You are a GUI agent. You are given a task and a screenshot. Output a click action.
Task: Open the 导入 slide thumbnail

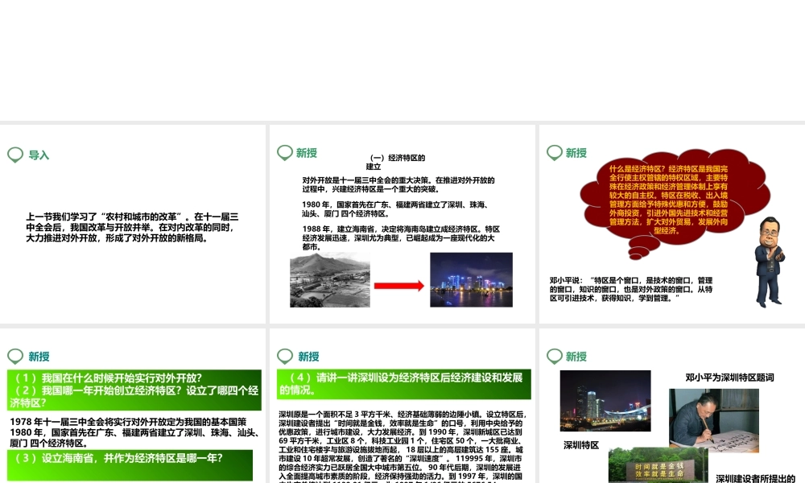133,224
